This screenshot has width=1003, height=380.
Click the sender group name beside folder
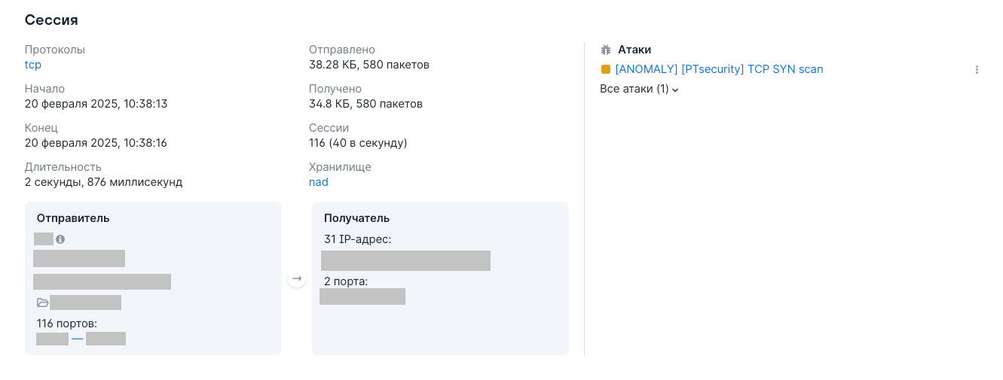point(85,302)
